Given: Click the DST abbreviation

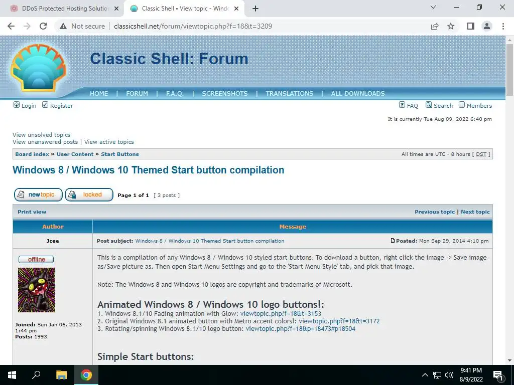Looking at the screenshot, I should [x=481, y=154].
